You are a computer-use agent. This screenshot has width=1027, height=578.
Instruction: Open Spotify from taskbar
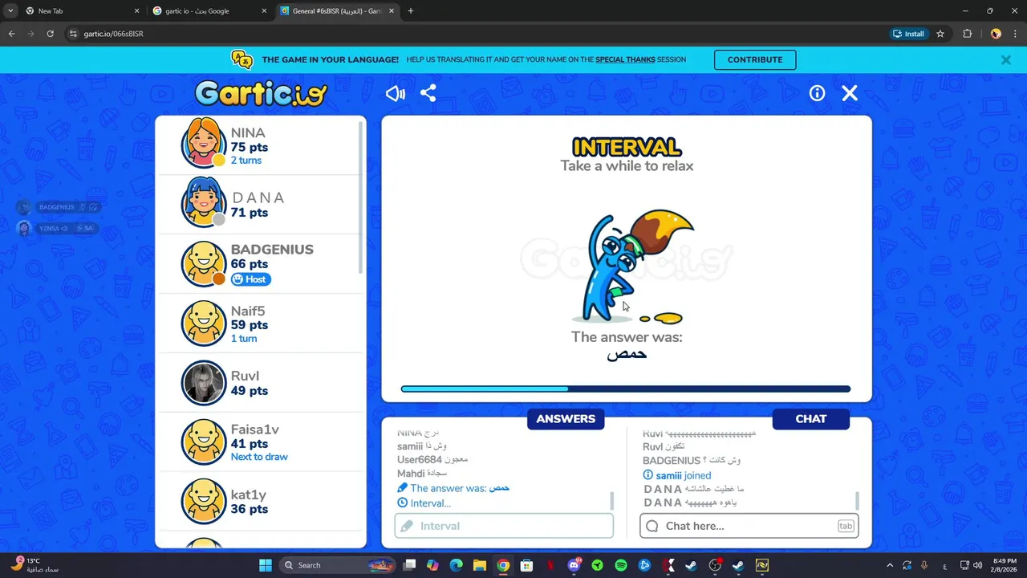pos(620,565)
